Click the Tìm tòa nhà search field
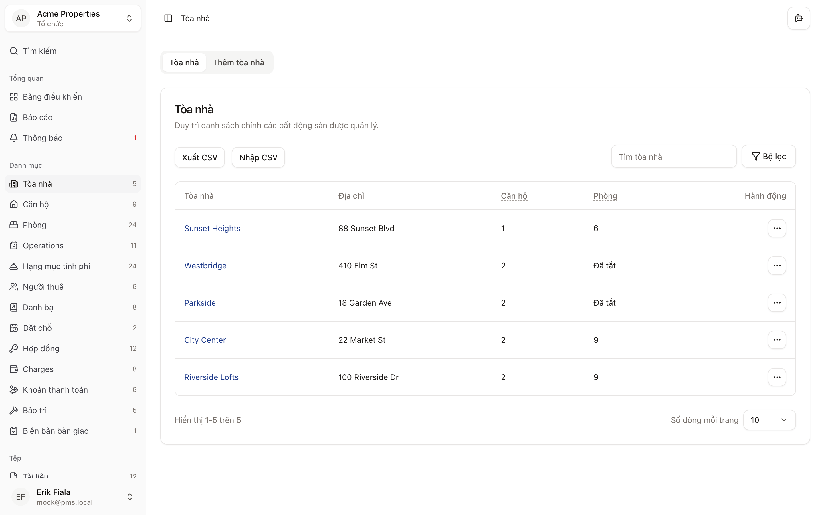Viewport: 824px width, 515px height. (x=674, y=157)
